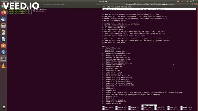Open Ubuntu Software store icon
Viewport: 198px width, 111px height.
pos(3,46)
